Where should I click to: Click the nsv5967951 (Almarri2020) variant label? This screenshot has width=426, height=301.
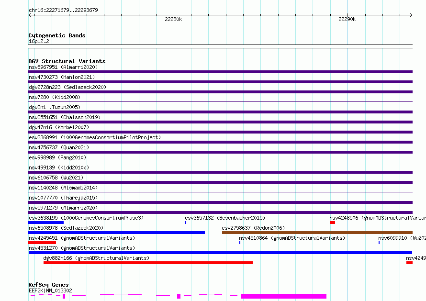coord(63,67)
